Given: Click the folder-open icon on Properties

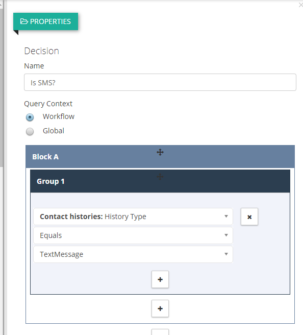Looking at the screenshot, I should point(24,21).
